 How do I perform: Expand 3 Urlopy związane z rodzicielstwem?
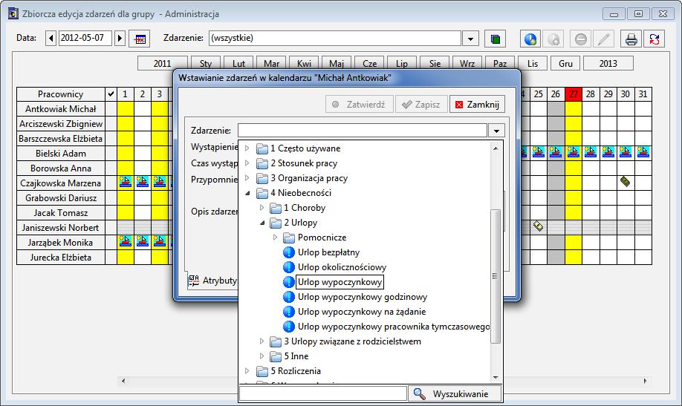(x=262, y=341)
